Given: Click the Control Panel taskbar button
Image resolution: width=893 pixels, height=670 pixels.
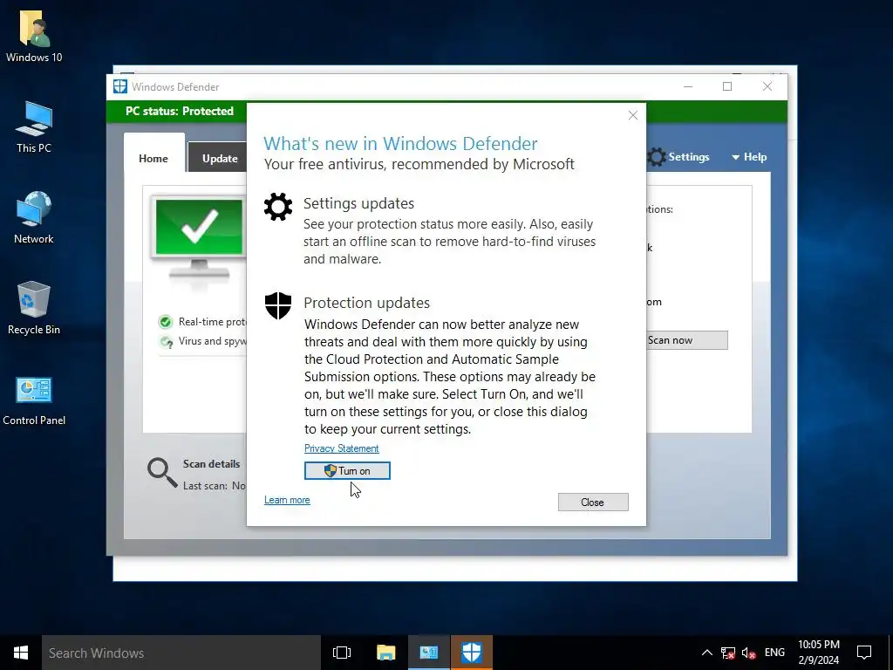Looking at the screenshot, I should (x=429, y=653).
